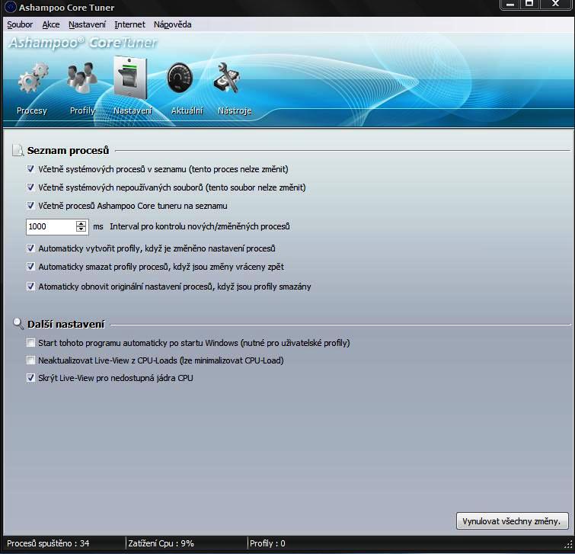Open the Aktuální gauge icon
Screen dimensions: 575x554
coord(180,78)
